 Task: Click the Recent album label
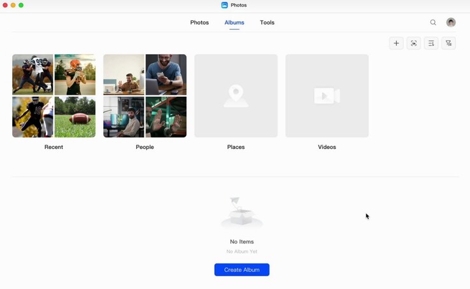(53, 147)
